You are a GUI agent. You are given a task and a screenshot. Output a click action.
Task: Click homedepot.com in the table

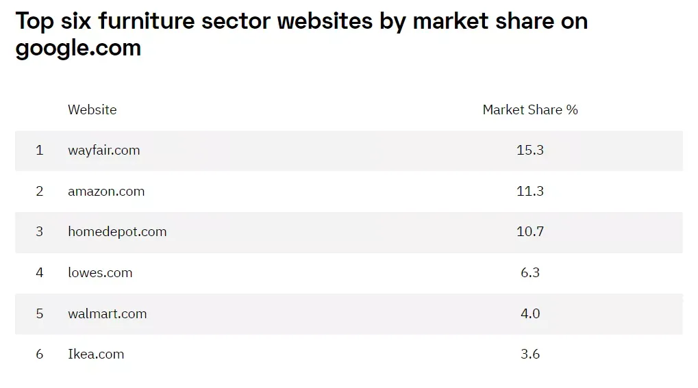117,232
